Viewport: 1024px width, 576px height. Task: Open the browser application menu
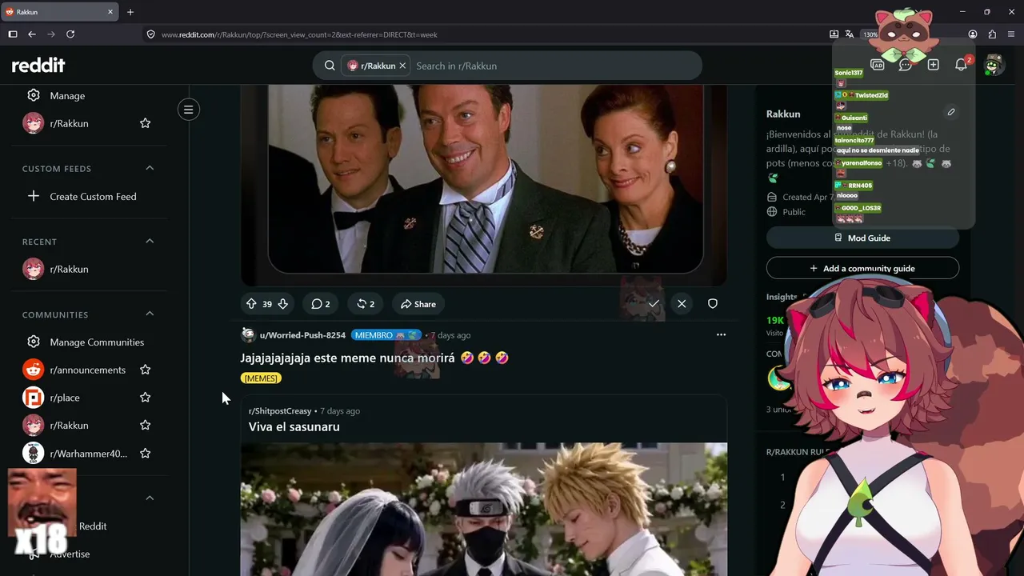tap(1011, 34)
